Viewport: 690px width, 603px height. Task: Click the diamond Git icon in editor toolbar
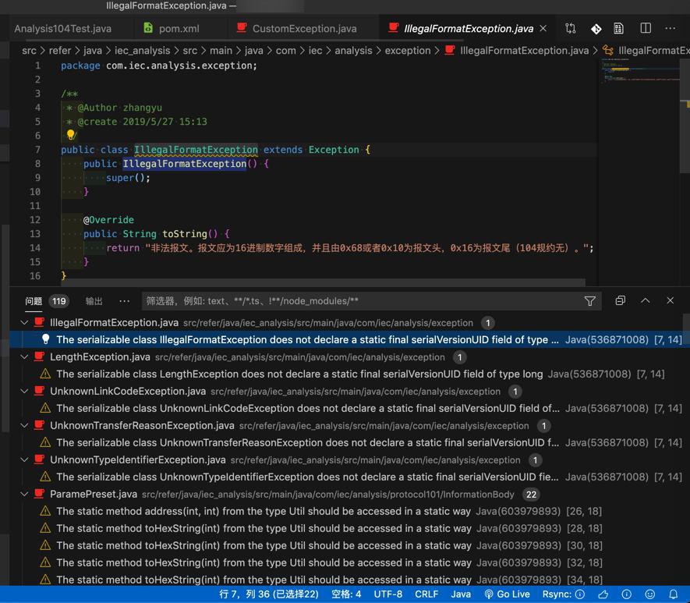pyautogui.click(x=596, y=28)
